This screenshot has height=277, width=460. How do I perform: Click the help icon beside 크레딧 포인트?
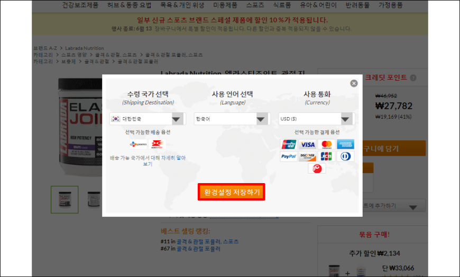click(x=413, y=78)
